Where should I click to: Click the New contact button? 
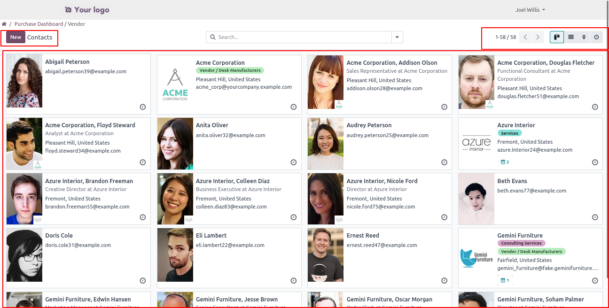[x=16, y=37]
